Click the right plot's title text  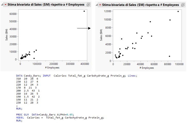pyautogui.click(x=140, y=5)
